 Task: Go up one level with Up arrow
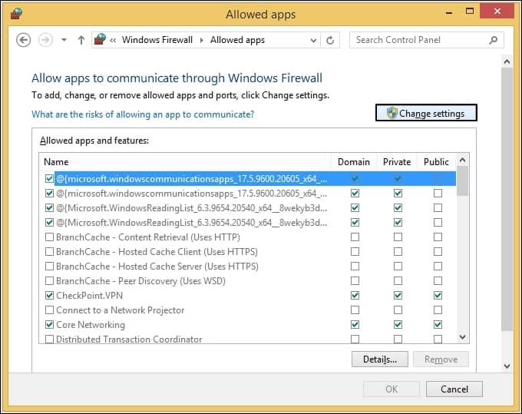(81, 40)
